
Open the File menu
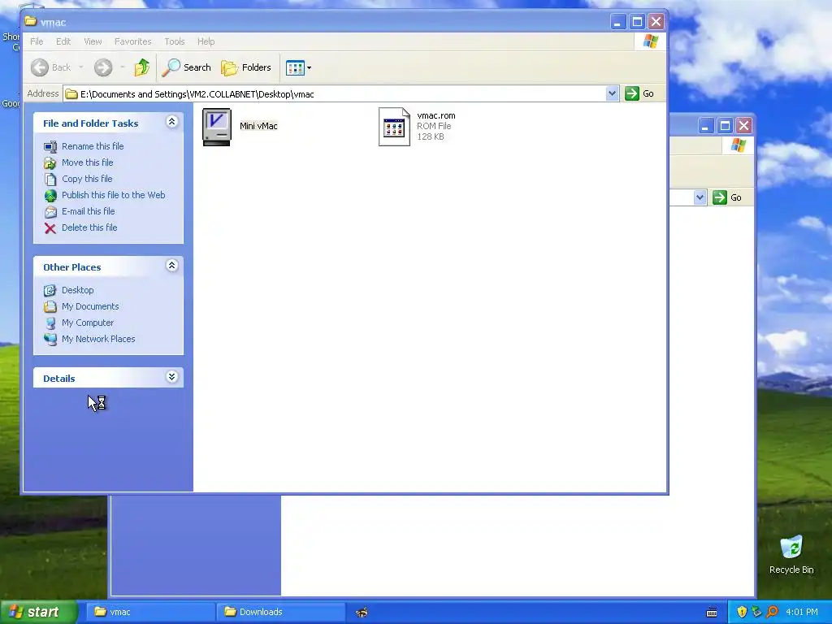(37, 41)
